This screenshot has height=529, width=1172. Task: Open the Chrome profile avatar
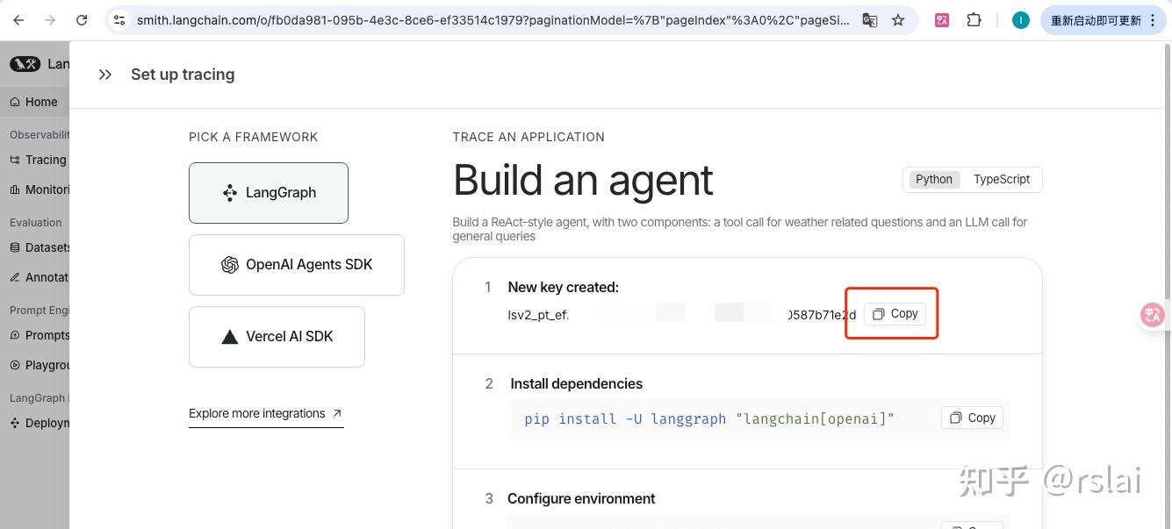pyautogui.click(x=1020, y=19)
